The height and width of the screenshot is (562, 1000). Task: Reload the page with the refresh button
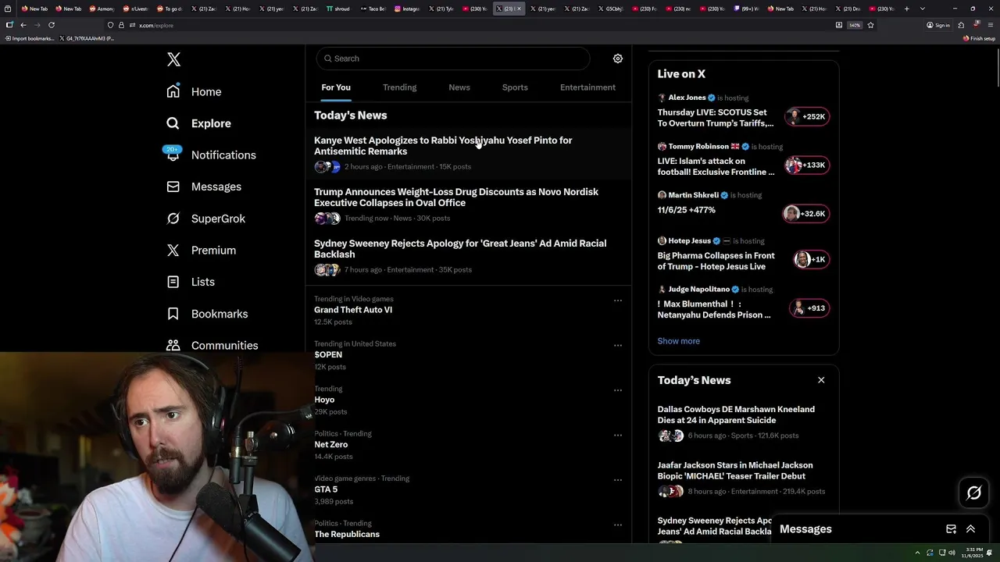point(52,25)
